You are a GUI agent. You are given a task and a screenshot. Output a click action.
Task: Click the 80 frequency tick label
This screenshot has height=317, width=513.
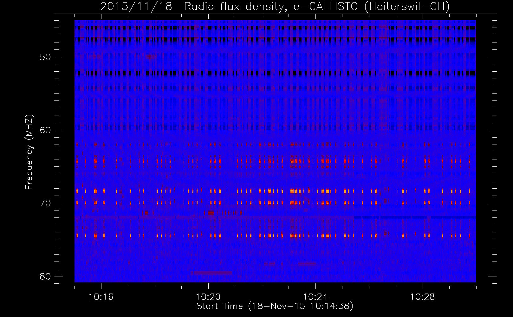point(45,276)
